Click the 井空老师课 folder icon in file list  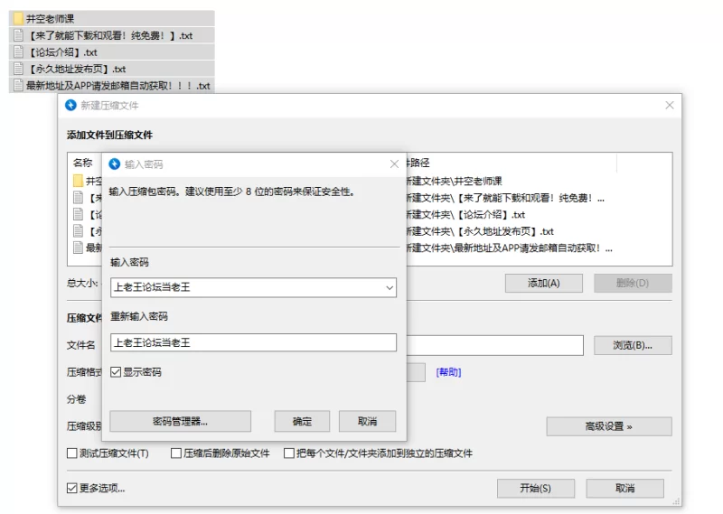tap(18, 18)
